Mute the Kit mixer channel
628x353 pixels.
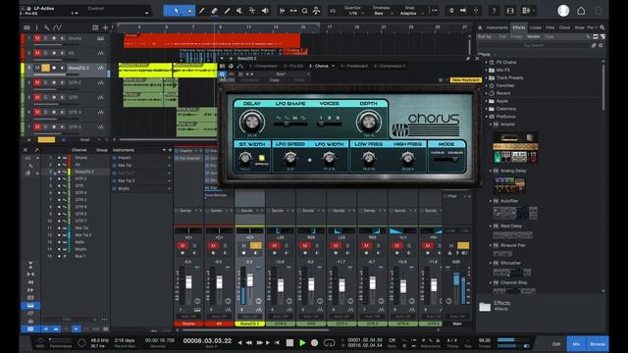click(213, 245)
